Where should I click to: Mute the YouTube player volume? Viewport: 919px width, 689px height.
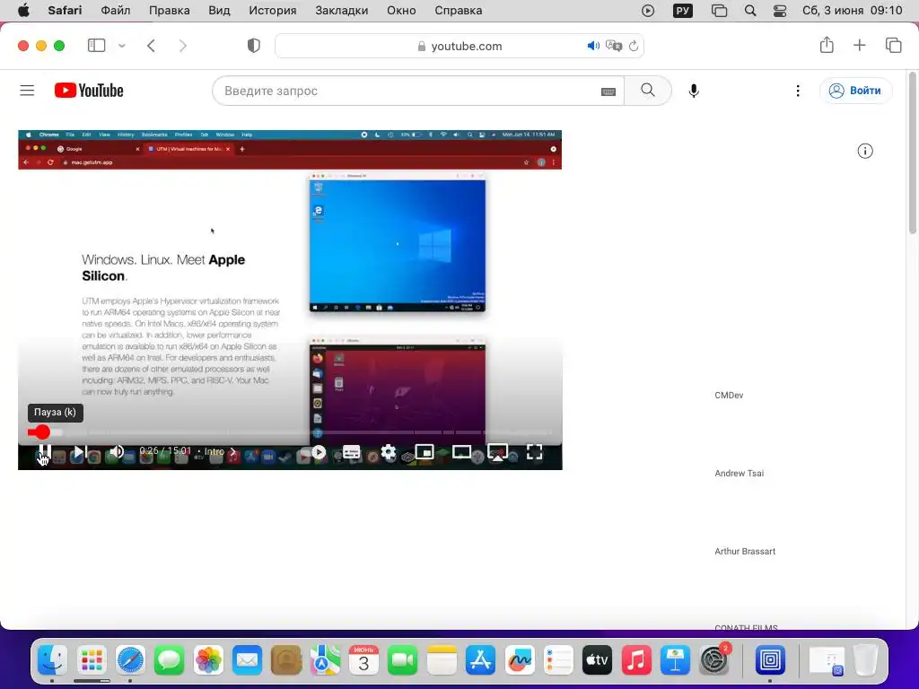click(117, 452)
